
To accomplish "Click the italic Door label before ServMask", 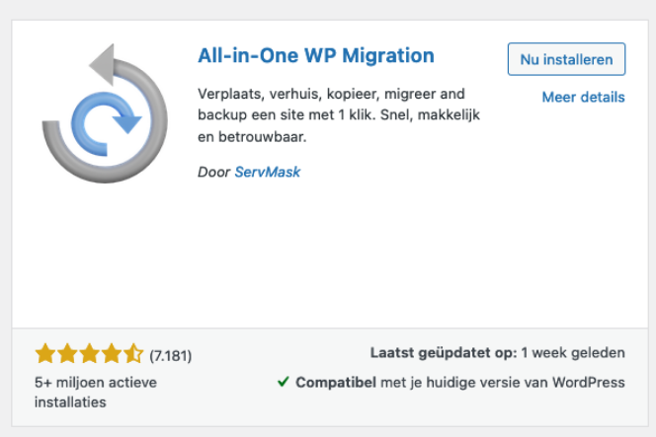I will 213,172.
